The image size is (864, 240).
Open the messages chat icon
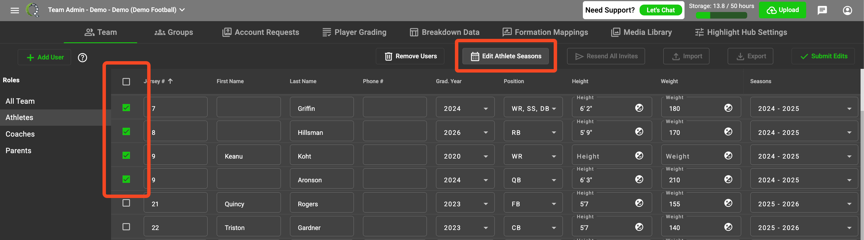click(x=822, y=10)
